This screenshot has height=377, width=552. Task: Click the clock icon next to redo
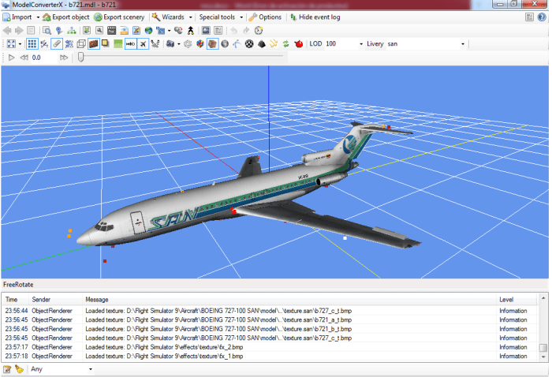(259, 31)
